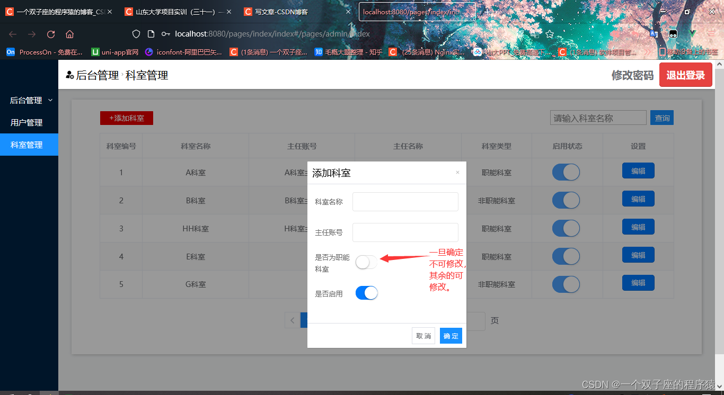724x395 pixels.
Task: Close the 山东大学项目实训 tab
Action: pyautogui.click(x=229, y=12)
